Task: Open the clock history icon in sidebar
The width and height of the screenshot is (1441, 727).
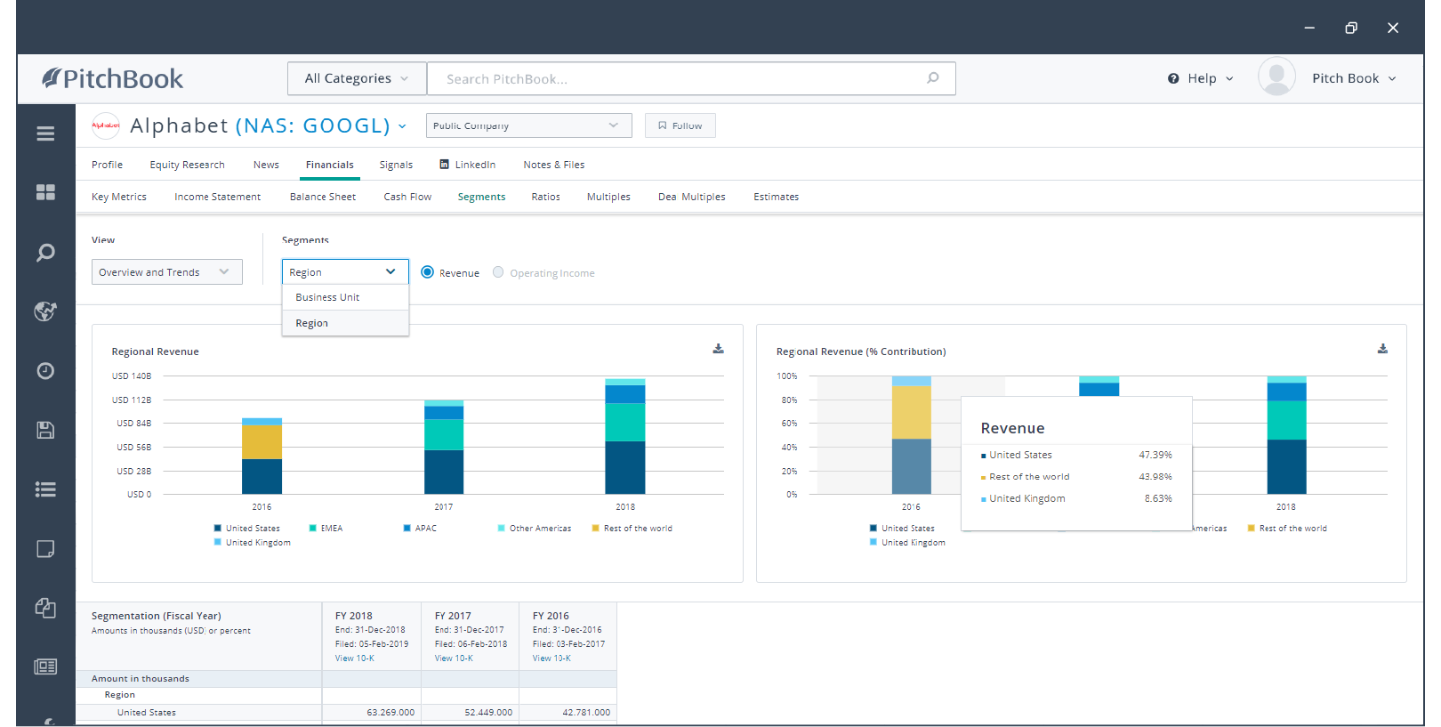Action: [45, 371]
